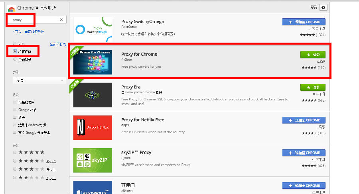Open the Proxy for Chrome thumbnail
The image size is (359, 194).
pos(93,62)
